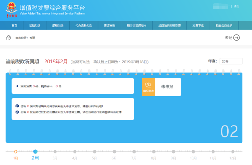Click the first abnormal invoice notice bullet icon
Viewport: 252px width, 165px height.
point(17,106)
